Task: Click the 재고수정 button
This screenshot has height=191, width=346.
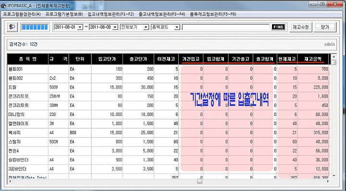Action: point(300,27)
